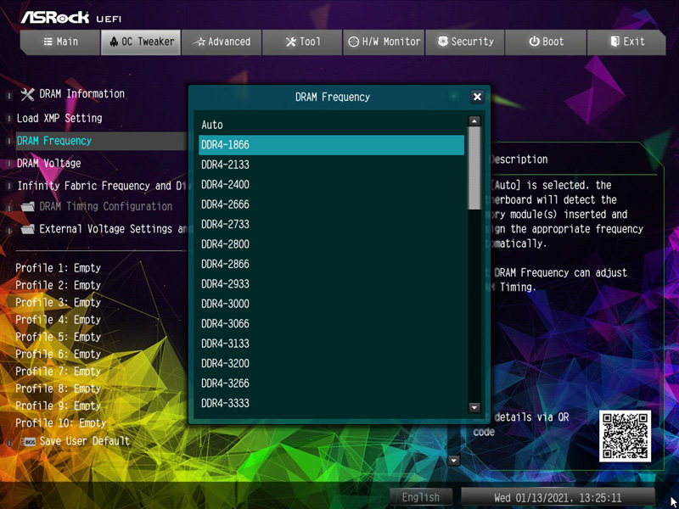The width and height of the screenshot is (679, 509).
Task: Select Auto in DRAM Frequency list
Action: (331, 125)
